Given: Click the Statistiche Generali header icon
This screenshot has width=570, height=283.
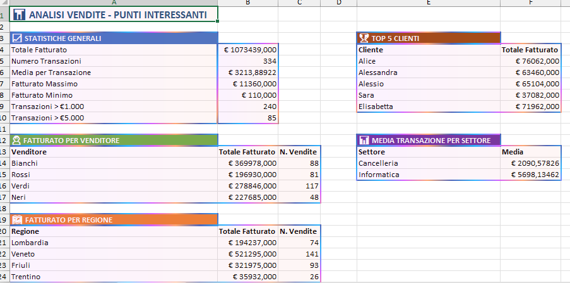Looking at the screenshot, I should tap(17, 38).
